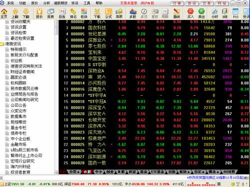Viewport: 250px width, 187px height.
Task: Open the 概念▲ bottom tab dropdown
Action: (x=213, y=172)
